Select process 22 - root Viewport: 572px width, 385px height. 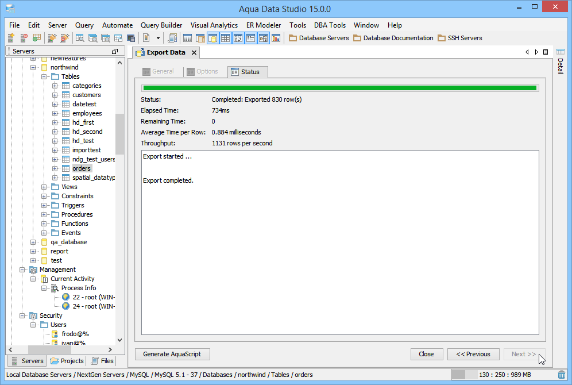(x=94, y=298)
